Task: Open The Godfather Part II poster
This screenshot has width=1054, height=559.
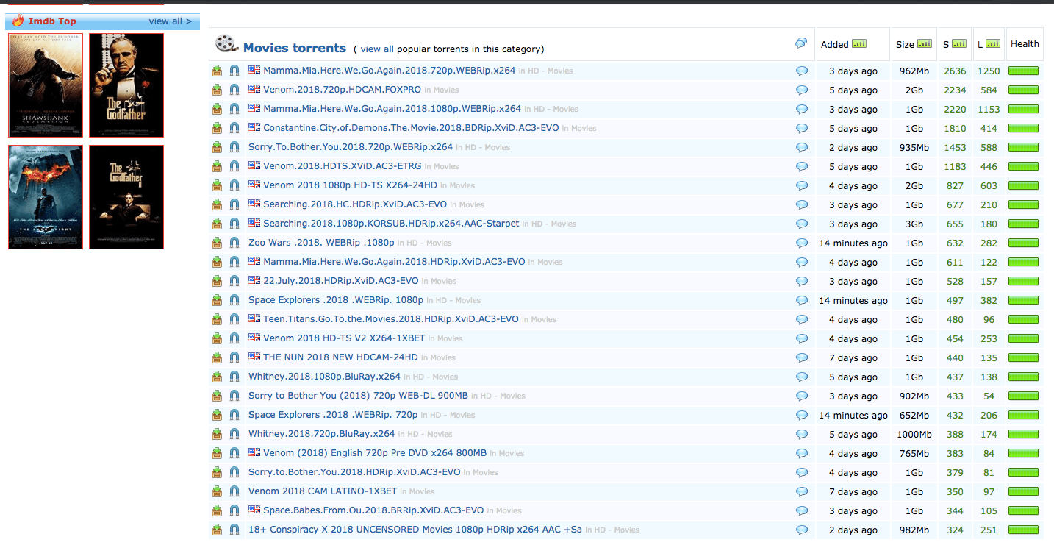Action: point(126,197)
